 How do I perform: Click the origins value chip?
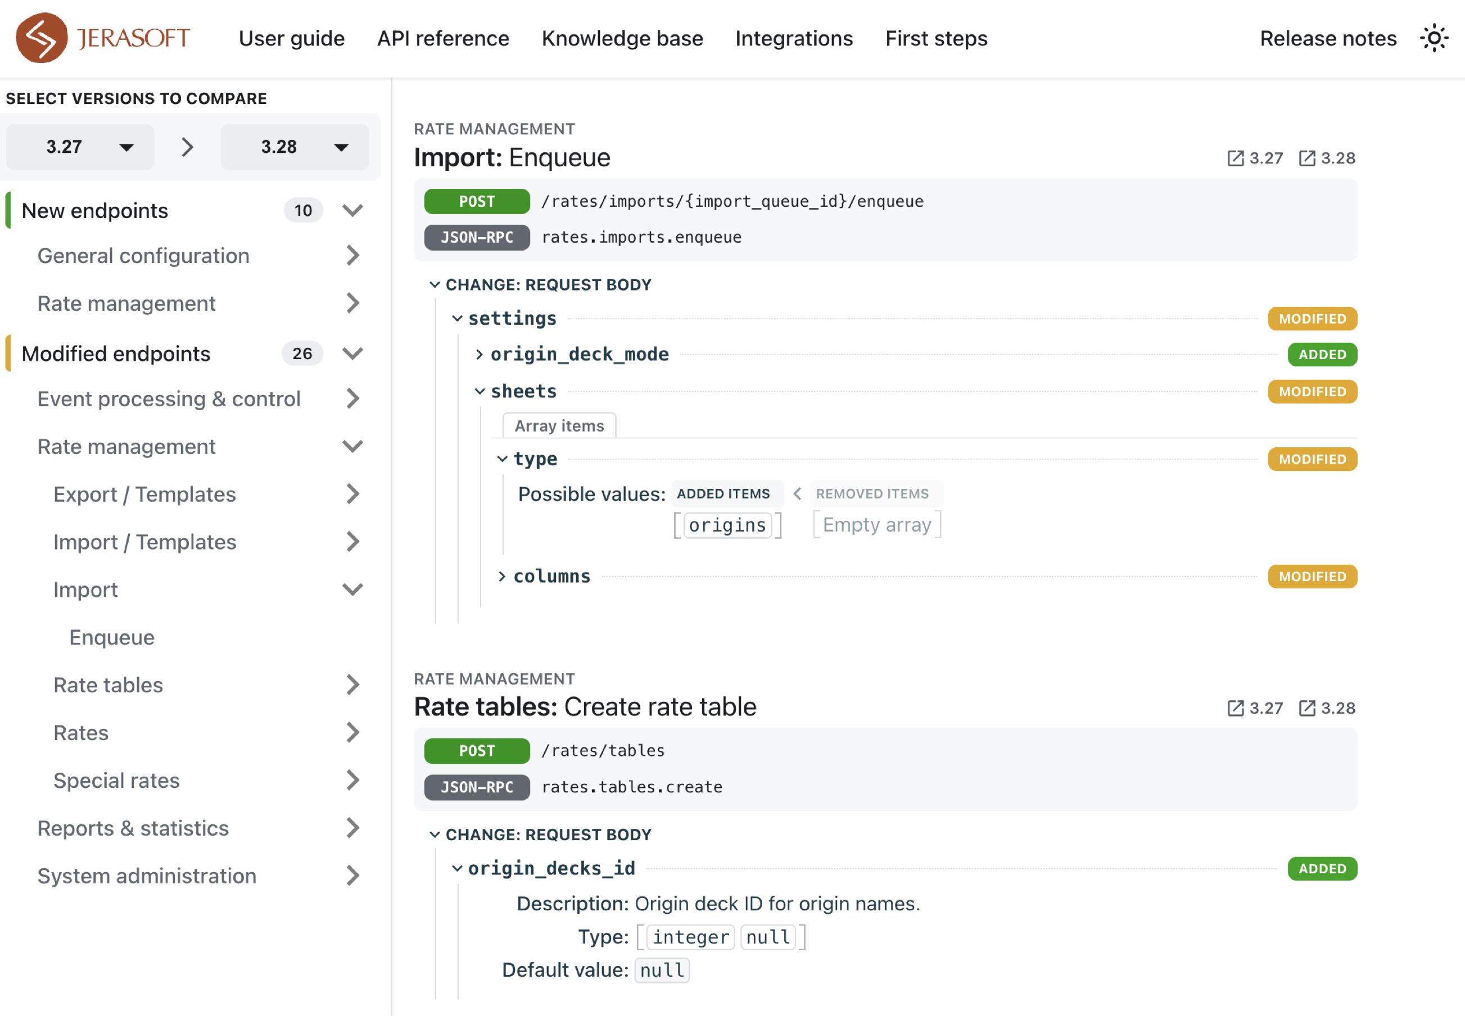click(x=728, y=525)
